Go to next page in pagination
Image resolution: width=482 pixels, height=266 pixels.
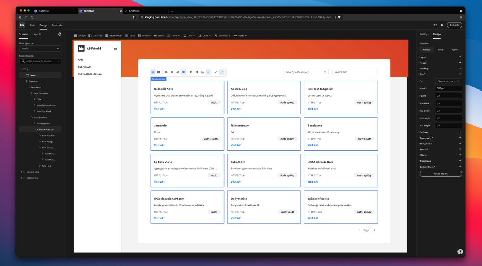[x=374, y=231]
